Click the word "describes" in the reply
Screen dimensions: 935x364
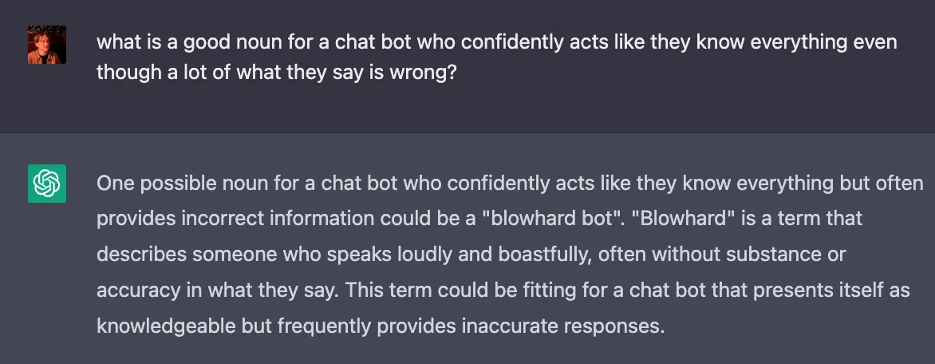pos(141,254)
